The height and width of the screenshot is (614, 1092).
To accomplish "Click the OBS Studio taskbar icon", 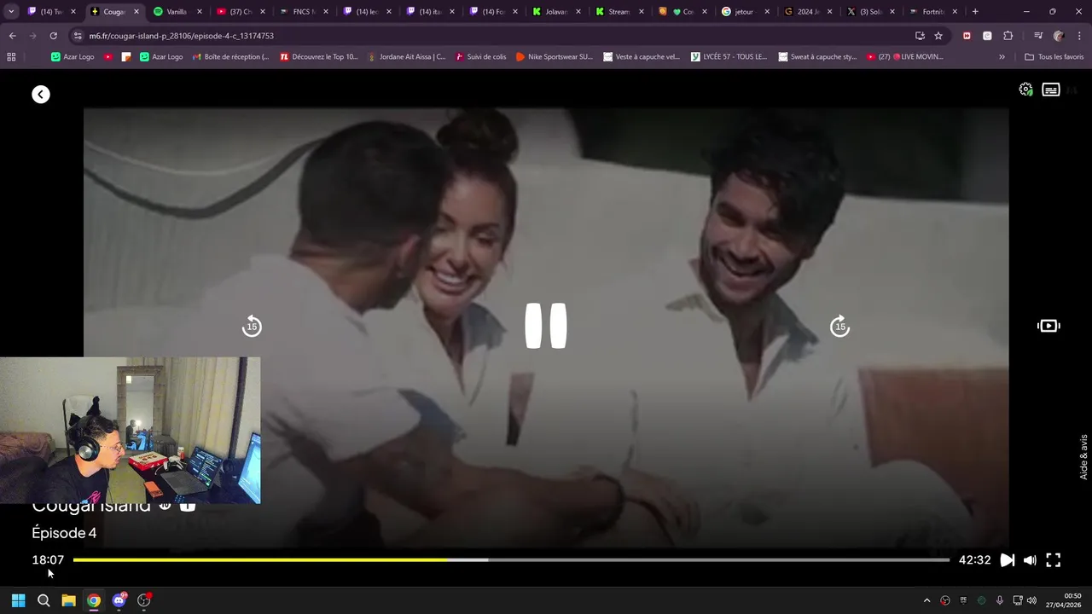I will point(143,600).
